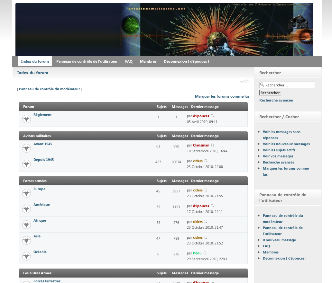Open Membres in the top navigation bar
Screen dimensions: 332x283
coord(148,61)
